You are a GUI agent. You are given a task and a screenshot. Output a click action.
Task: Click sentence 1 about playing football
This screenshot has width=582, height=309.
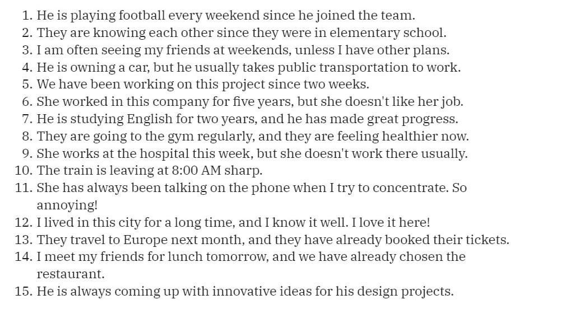tap(226, 16)
